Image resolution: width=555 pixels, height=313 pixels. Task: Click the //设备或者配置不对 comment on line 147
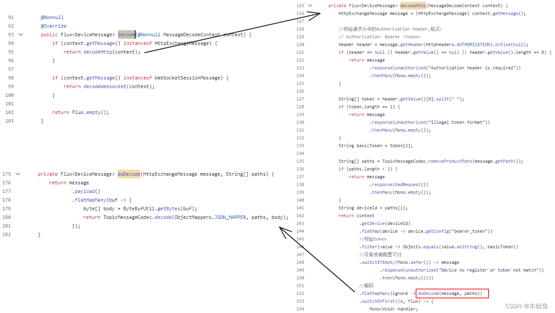click(x=380, y=254)
